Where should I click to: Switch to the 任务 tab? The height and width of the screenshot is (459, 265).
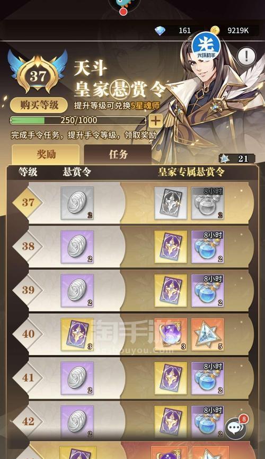(x=118, y=154)
